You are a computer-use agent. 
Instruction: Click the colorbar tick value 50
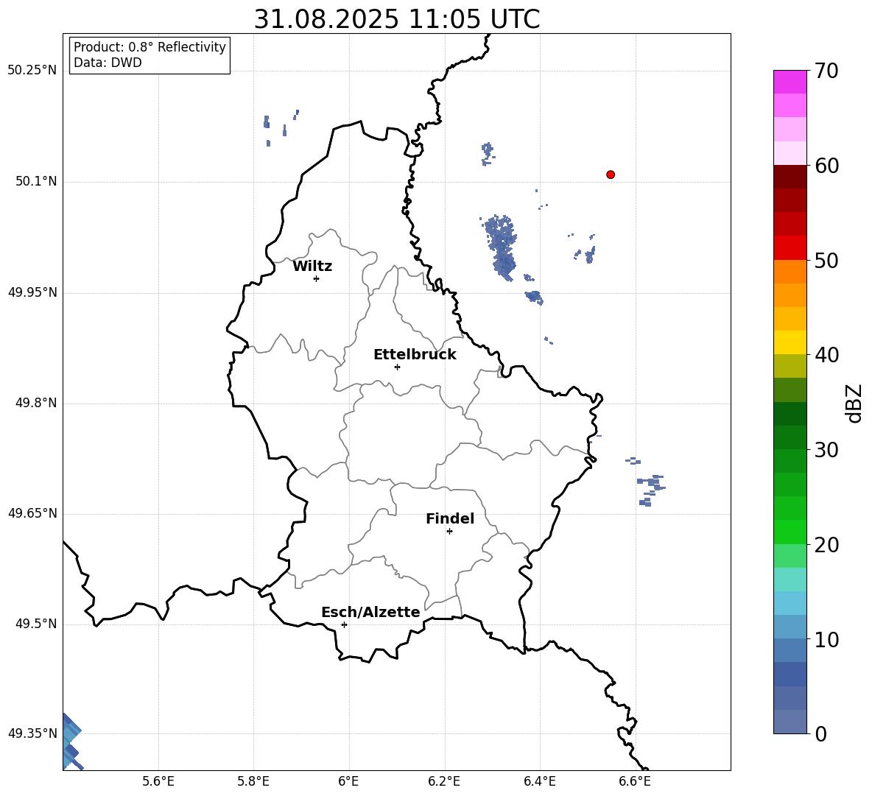pyautogui.click(x=826, y=261)
